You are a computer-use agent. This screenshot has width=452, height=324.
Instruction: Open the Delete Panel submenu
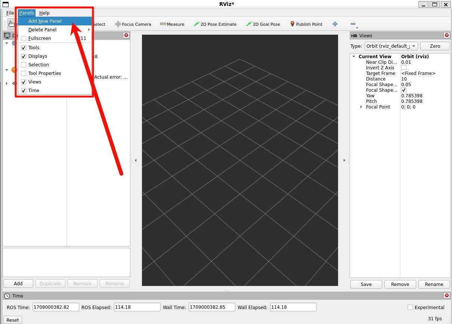[43, 30]
